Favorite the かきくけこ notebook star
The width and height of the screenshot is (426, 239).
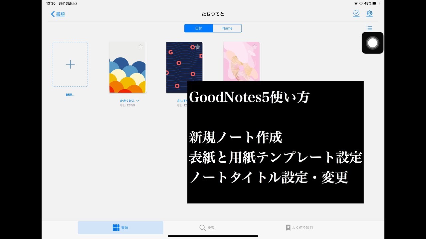[140, 47]
